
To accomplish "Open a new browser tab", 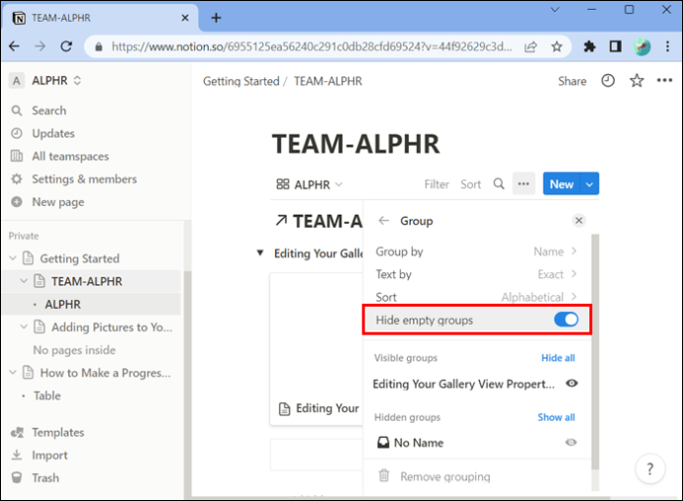I will tap(216, 18).
